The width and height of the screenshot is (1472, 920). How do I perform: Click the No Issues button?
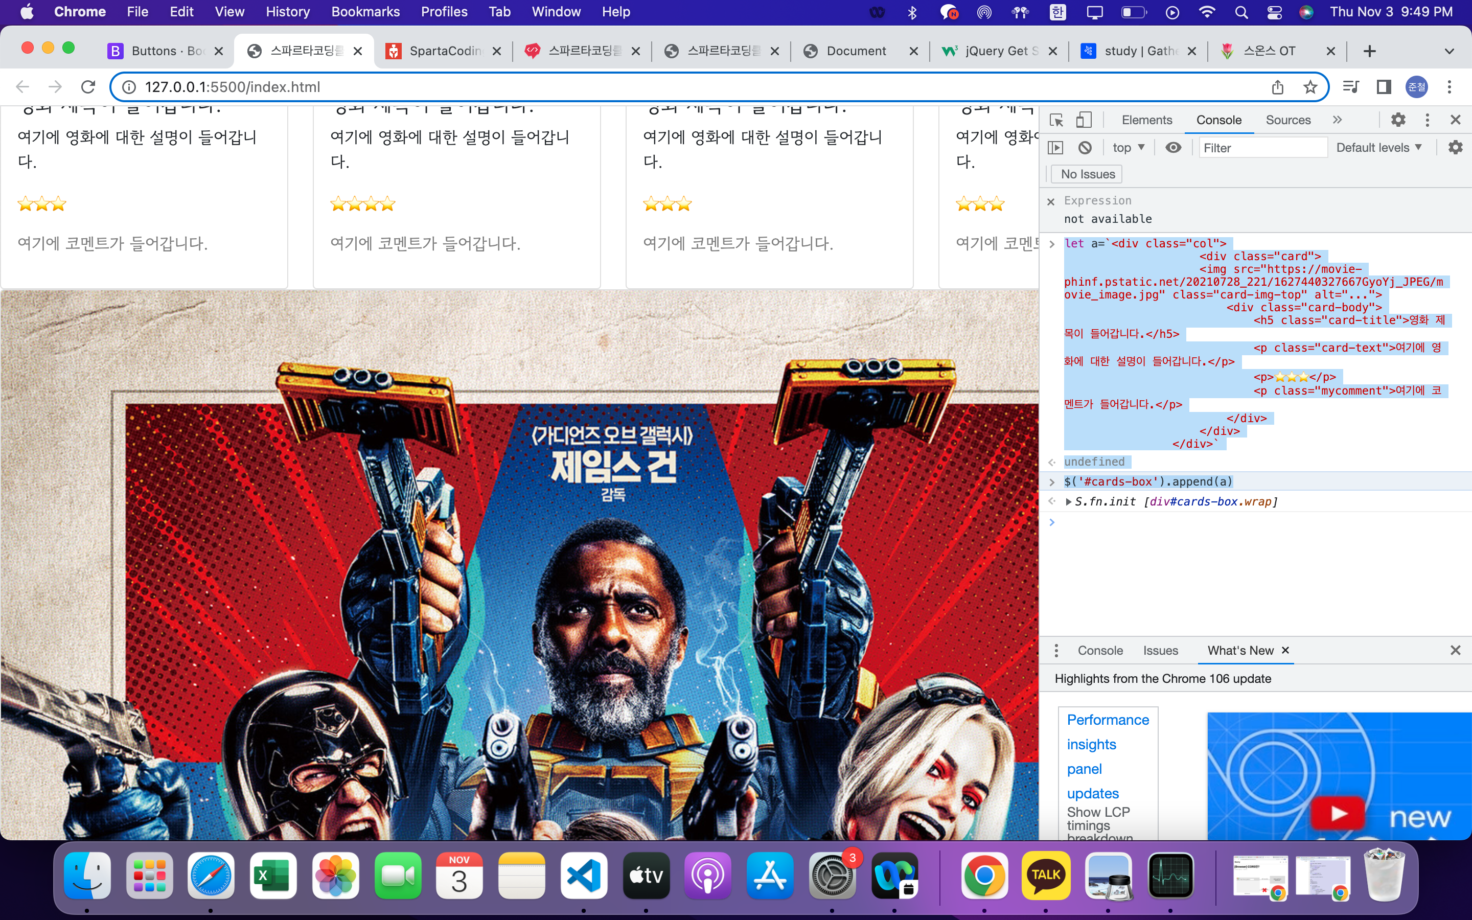[x=1087, y=175]
